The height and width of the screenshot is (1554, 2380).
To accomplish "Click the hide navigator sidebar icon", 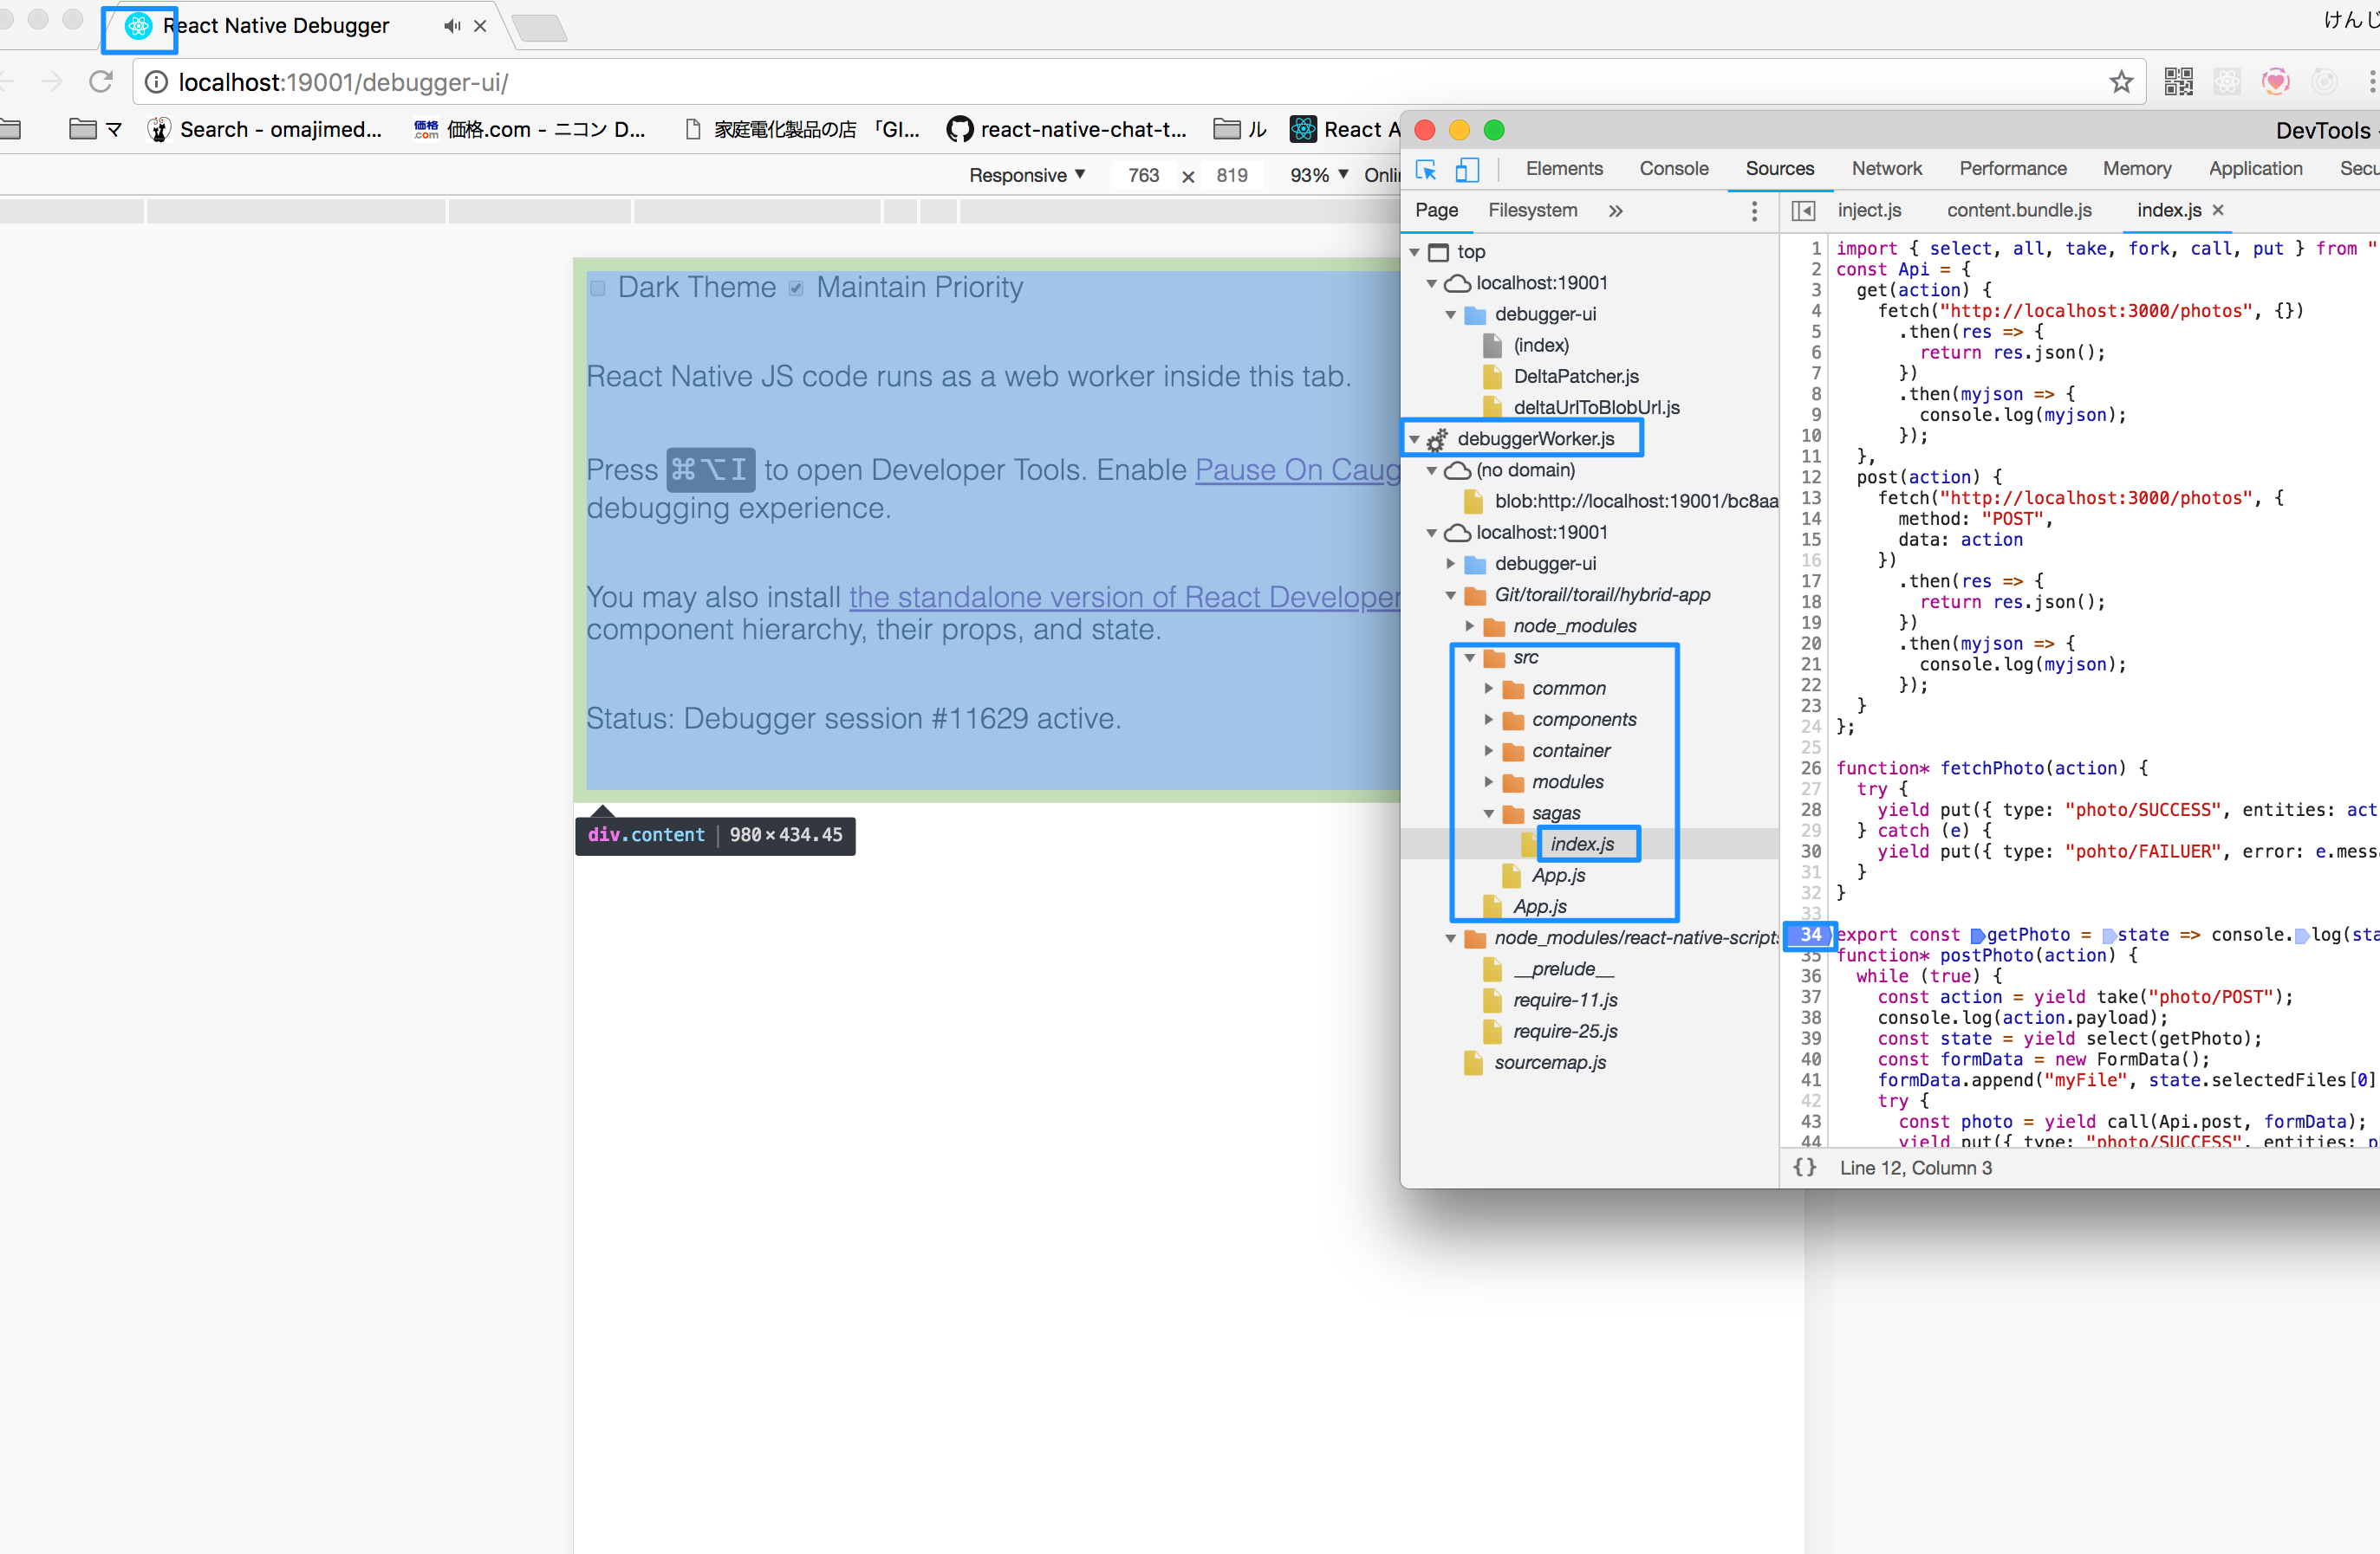I will (x=1802, y=210).
